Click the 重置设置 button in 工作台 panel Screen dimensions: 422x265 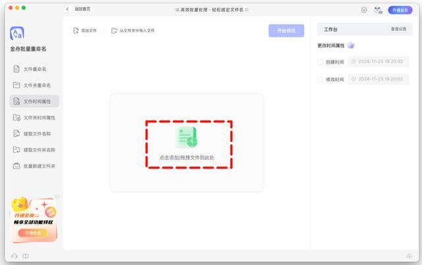(398, 30)
